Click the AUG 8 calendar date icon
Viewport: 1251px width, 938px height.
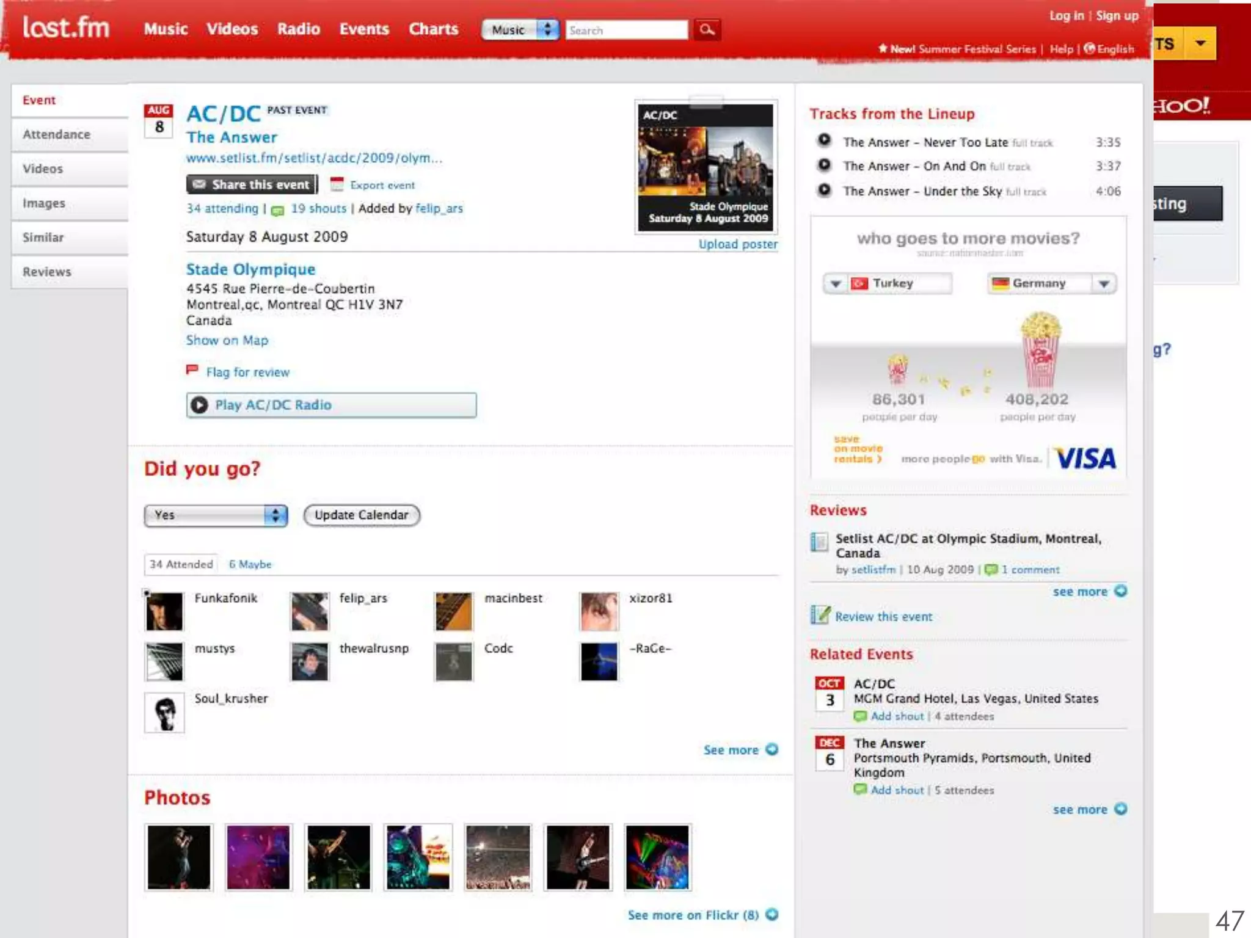[x=159, y=120]
